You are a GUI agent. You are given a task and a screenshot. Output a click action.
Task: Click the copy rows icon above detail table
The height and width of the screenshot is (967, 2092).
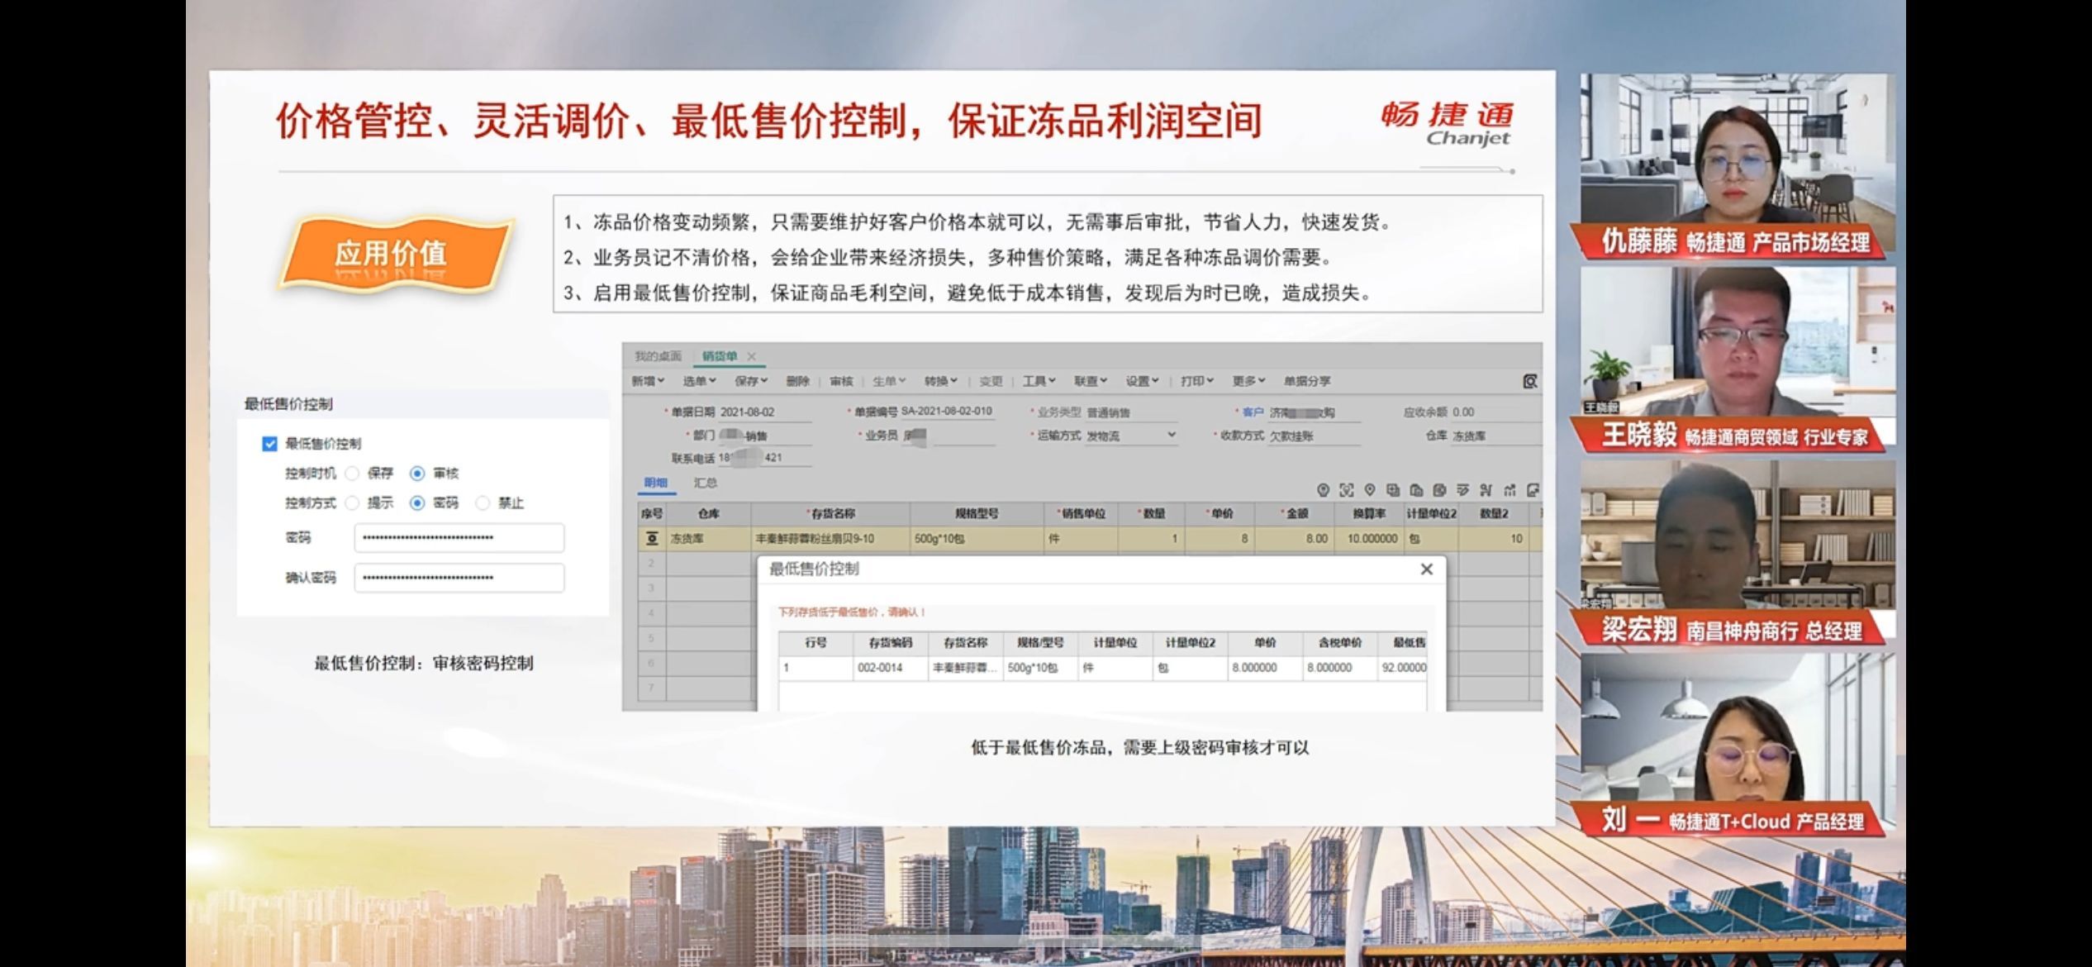(x=1393, y=490)
